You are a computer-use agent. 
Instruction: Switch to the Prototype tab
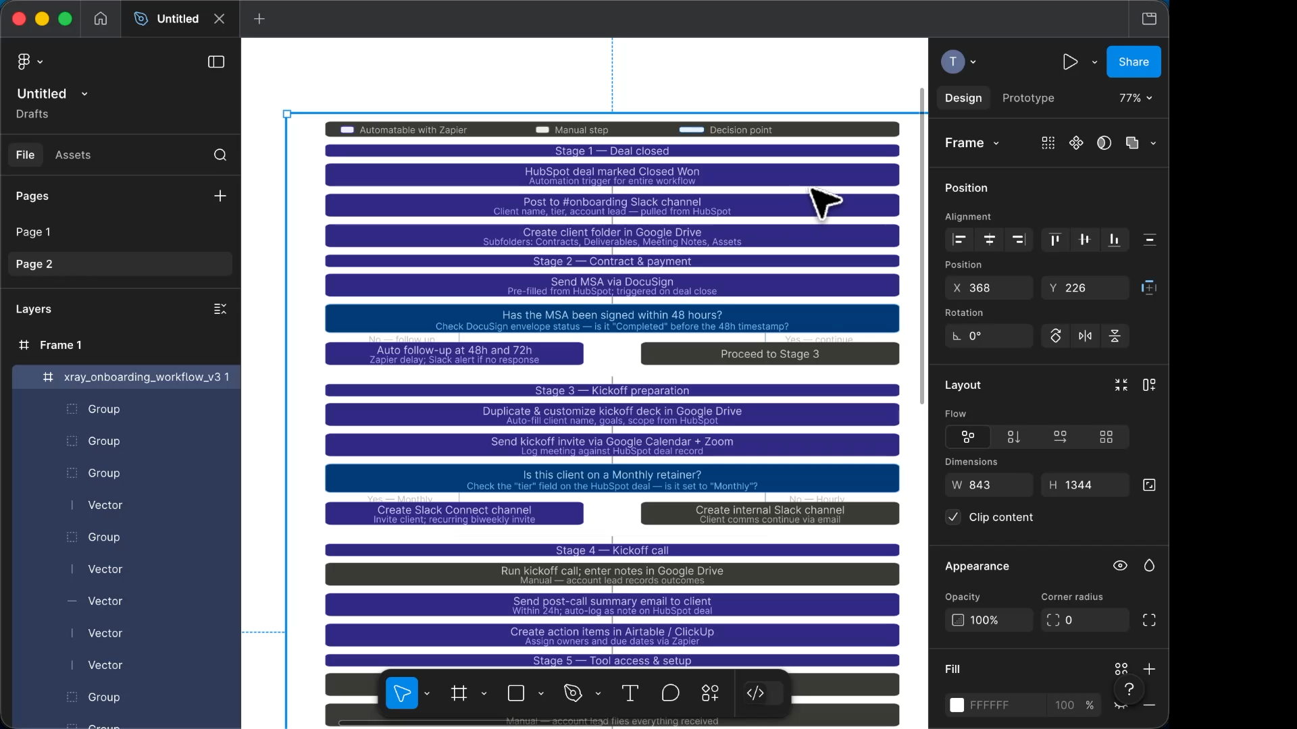[1028, 98]
